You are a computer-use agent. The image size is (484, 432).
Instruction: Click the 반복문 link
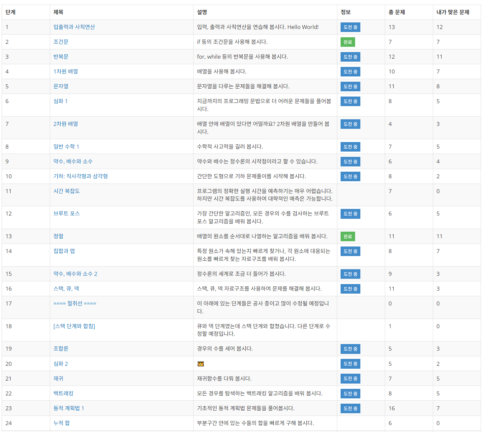pyautogui.click(x=61, y=57)
